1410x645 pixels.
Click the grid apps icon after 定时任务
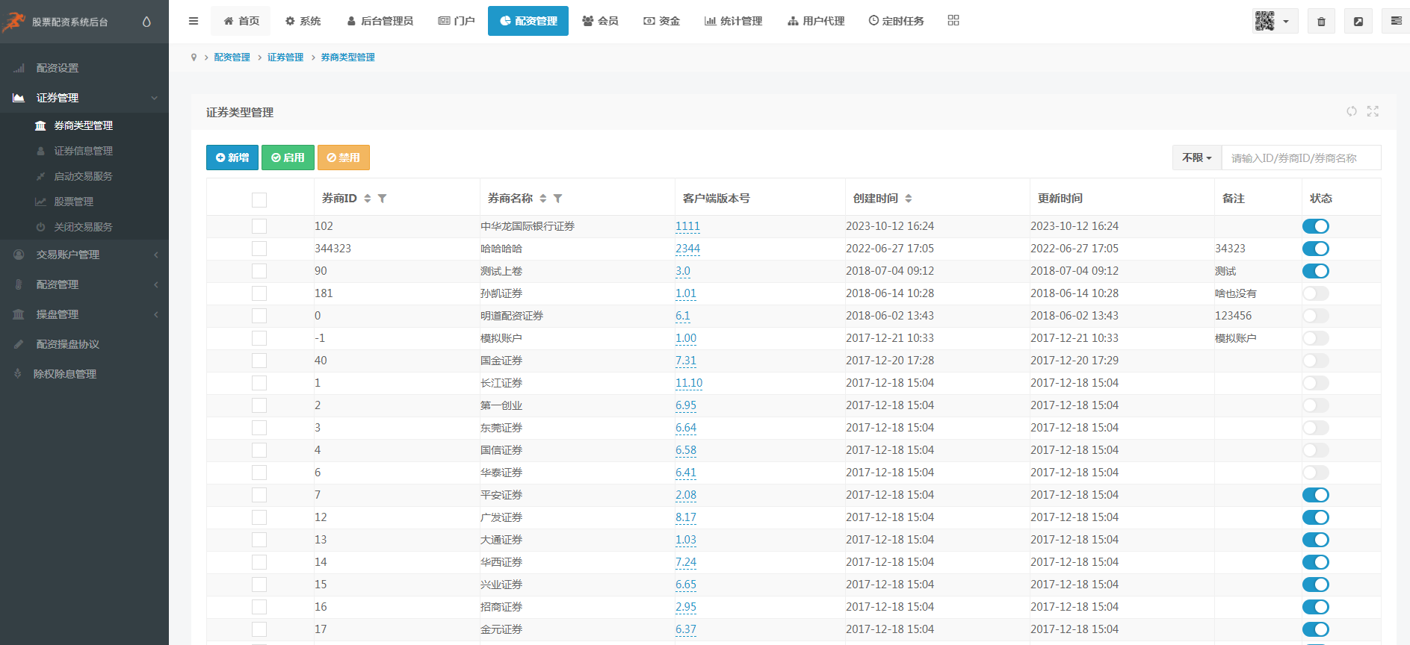coord(953,20)
